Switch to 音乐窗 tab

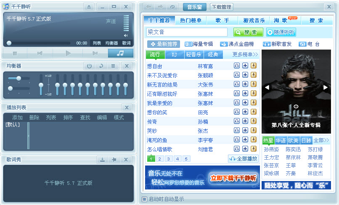tap(195, 7)
